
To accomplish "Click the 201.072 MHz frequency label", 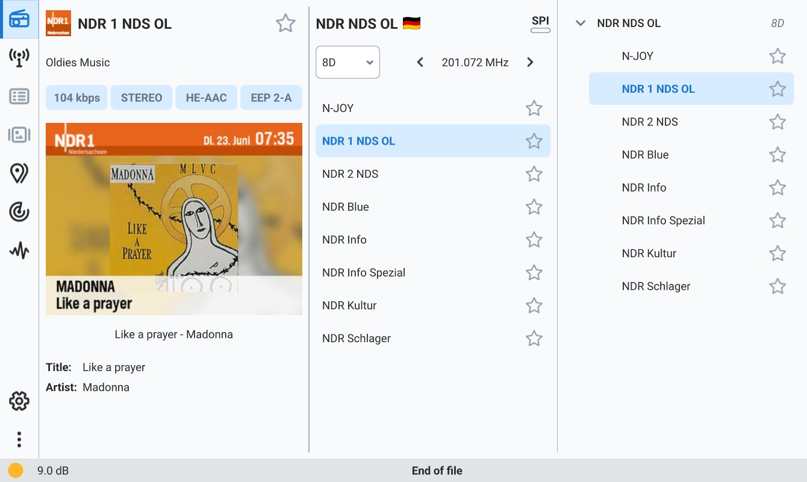I will [475, 62].
